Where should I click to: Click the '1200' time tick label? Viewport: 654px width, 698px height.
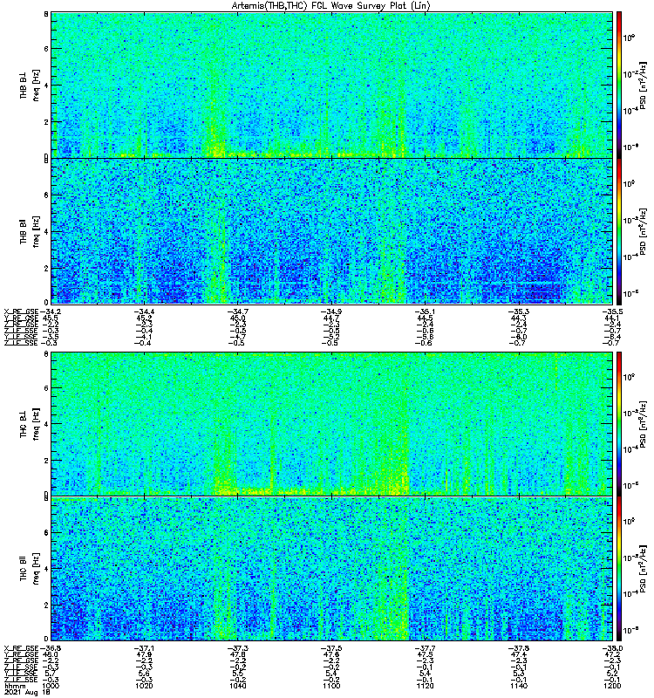612,686
